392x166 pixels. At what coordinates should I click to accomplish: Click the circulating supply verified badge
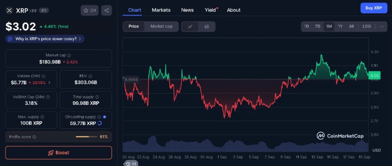coord(105,117)
